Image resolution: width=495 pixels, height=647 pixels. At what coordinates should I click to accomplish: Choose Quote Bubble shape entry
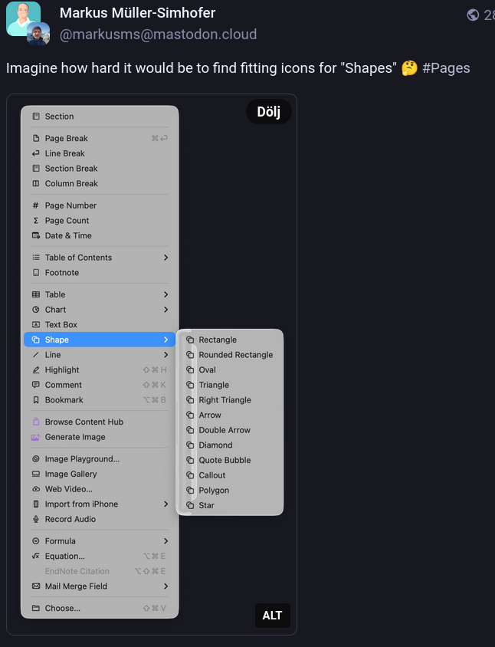coord(225,460)
